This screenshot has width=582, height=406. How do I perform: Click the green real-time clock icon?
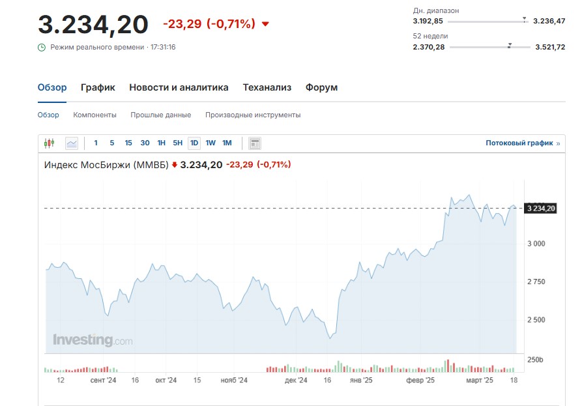pos(42,48)
